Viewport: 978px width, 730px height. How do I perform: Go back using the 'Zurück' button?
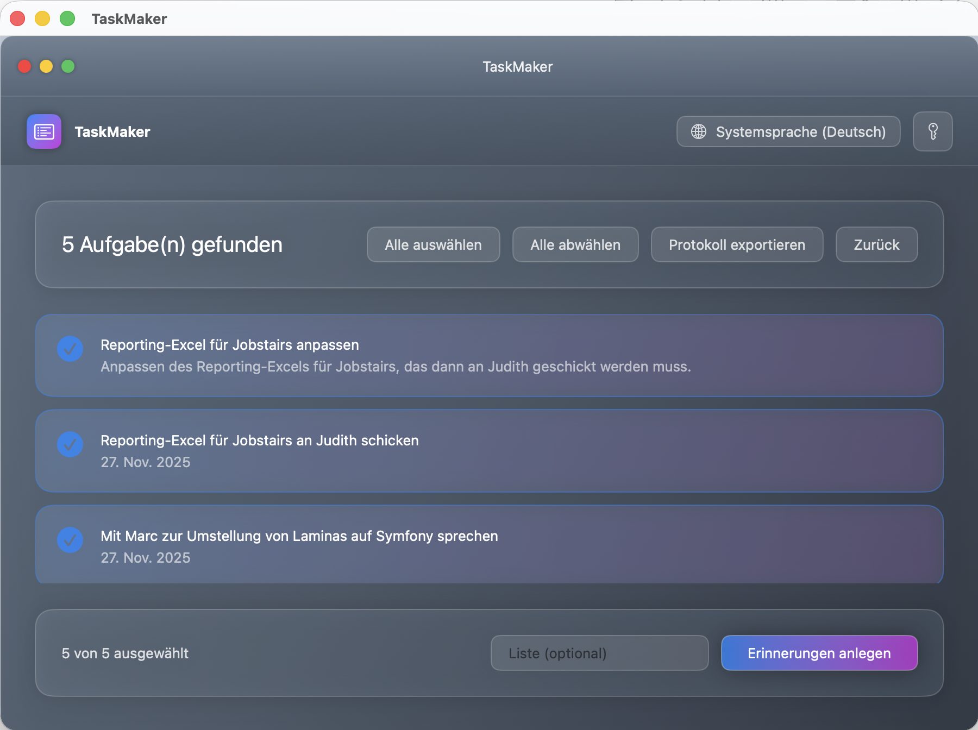tap(876, 244)
